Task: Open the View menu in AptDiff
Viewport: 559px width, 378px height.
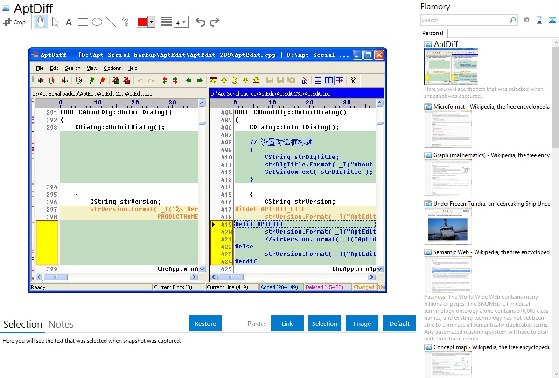Action: tap(92, 68)
